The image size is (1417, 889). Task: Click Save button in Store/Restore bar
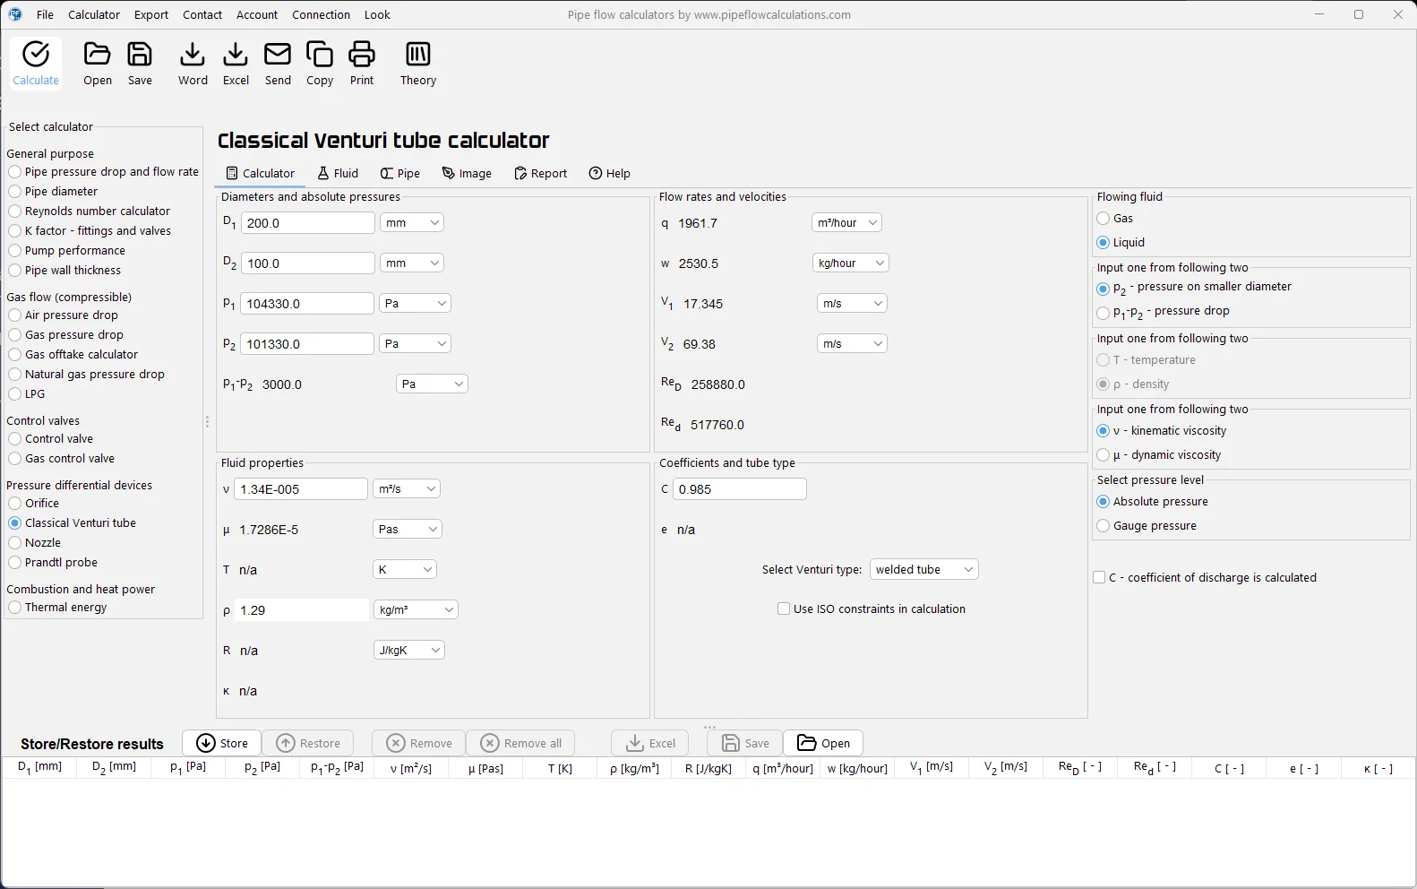[745, 744]
